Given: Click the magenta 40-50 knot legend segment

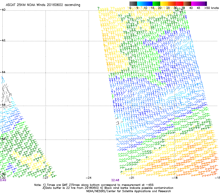Looking at the screenshot, I should click(x=198, y=4).
